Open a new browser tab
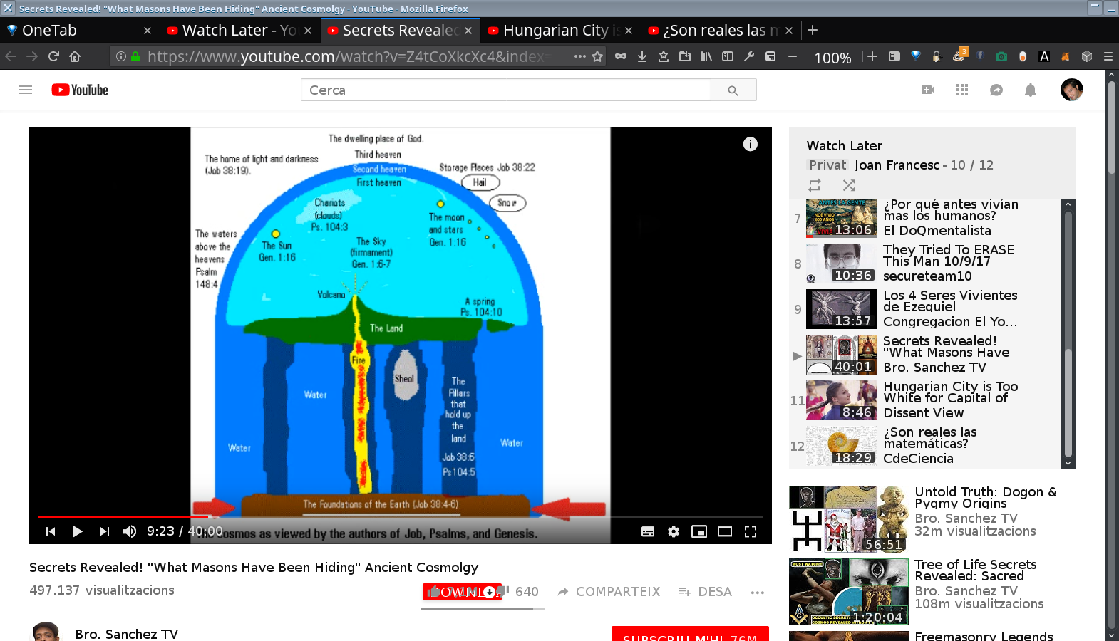 click(x=813, y=30)
